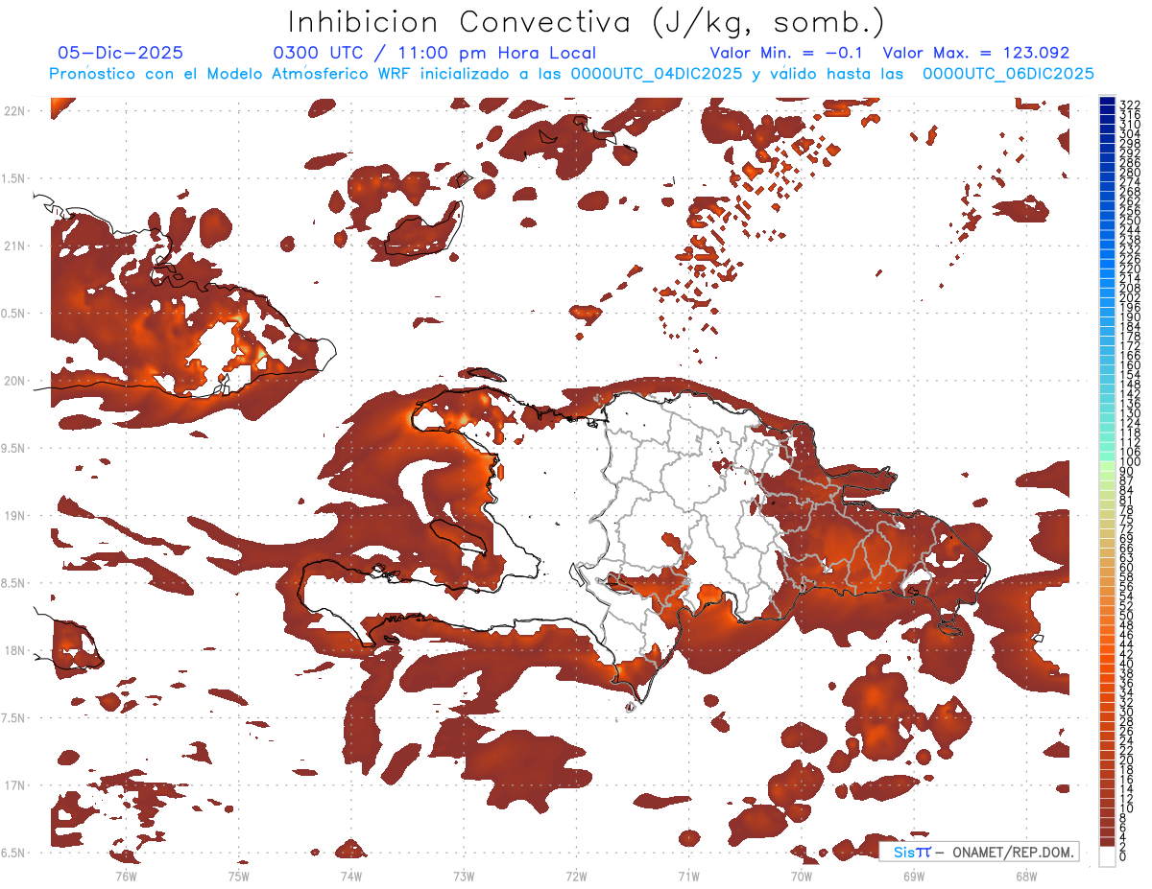Click the '76W' longitude label
This screenshot has height=889, width=1152.
click(x=126, y=876)
